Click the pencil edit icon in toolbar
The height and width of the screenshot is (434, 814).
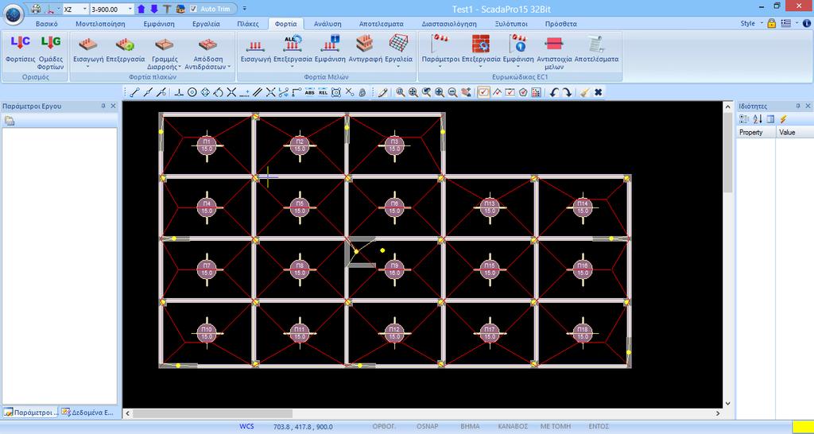point(382,92)
